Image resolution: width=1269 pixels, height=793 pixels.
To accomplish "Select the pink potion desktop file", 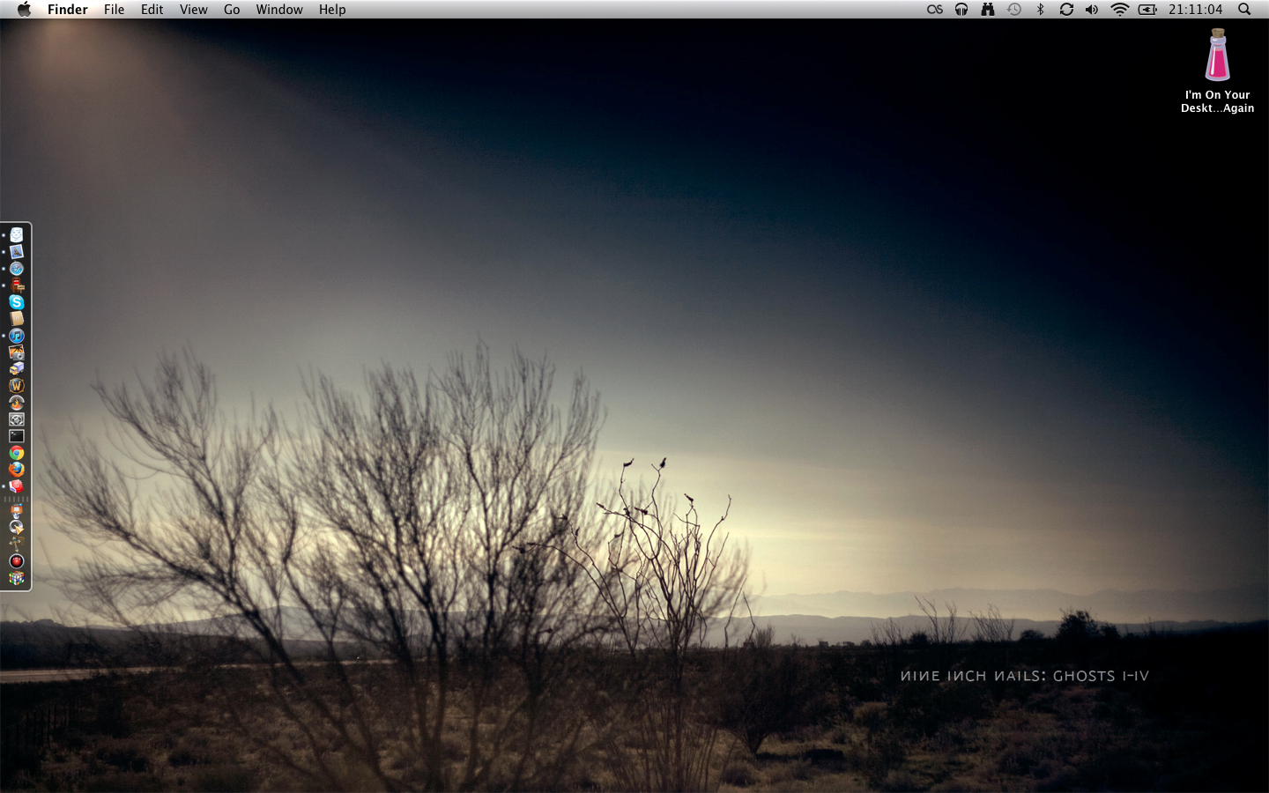I will click(x=1217, y=56).
